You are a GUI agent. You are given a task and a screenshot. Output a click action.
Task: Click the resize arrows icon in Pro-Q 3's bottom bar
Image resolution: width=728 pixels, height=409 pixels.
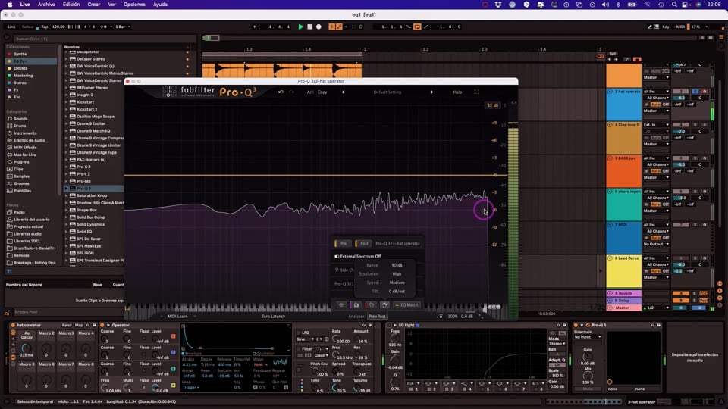click(481, 317)
